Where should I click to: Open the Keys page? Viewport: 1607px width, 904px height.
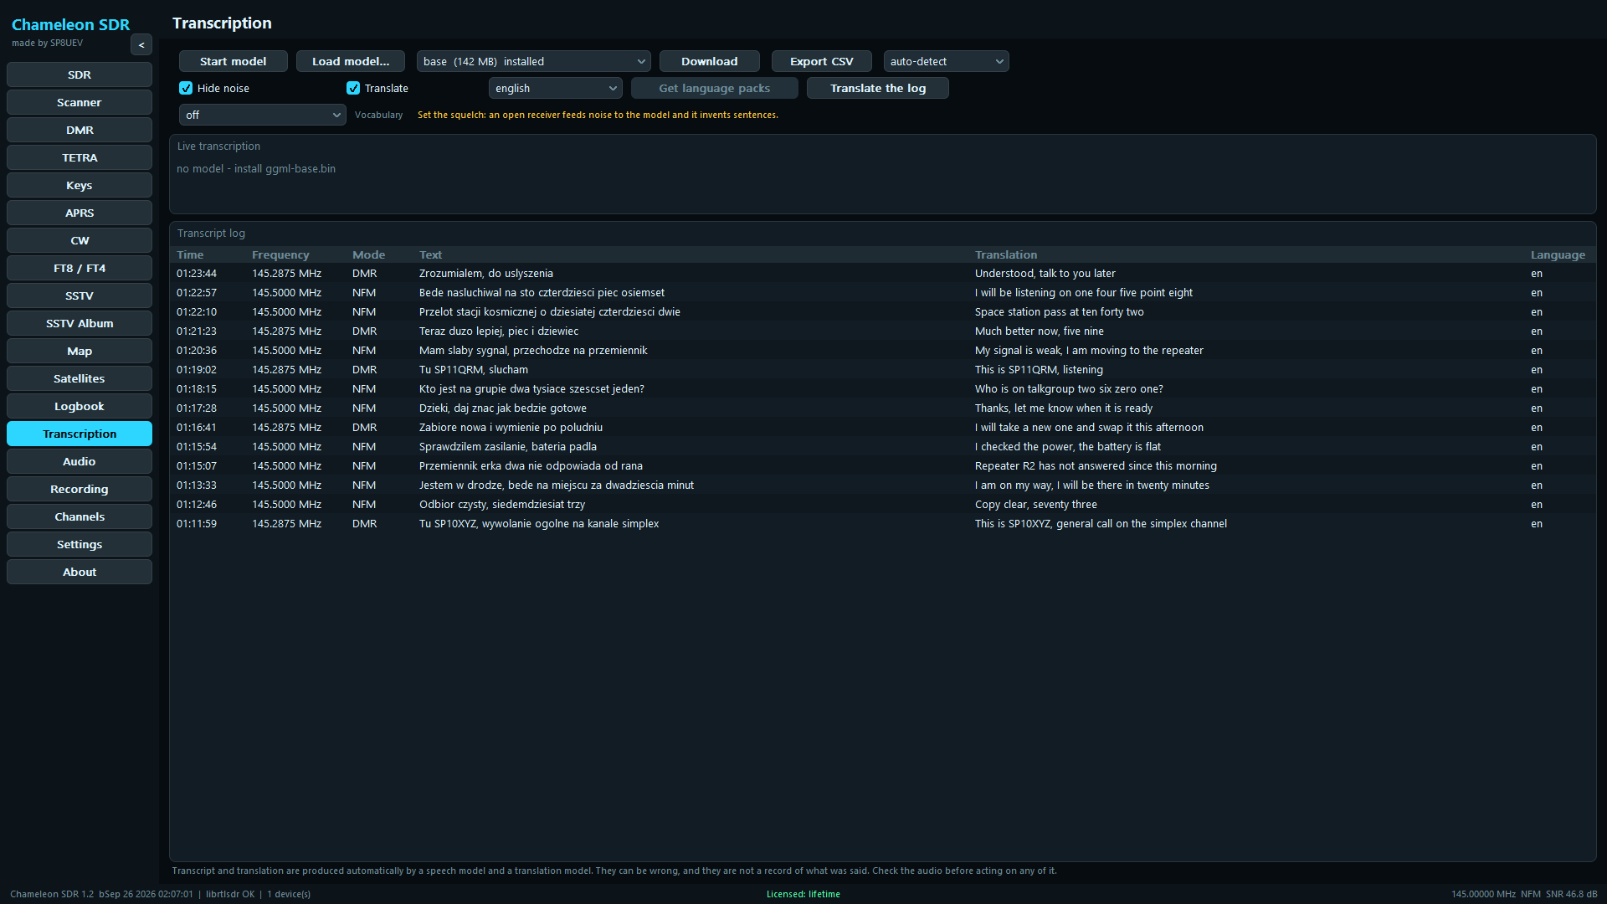[80, 185]
